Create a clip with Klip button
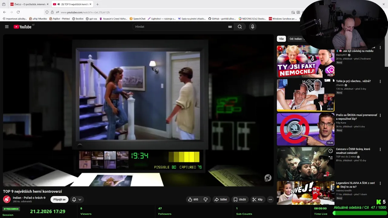 tap(257, 200)
